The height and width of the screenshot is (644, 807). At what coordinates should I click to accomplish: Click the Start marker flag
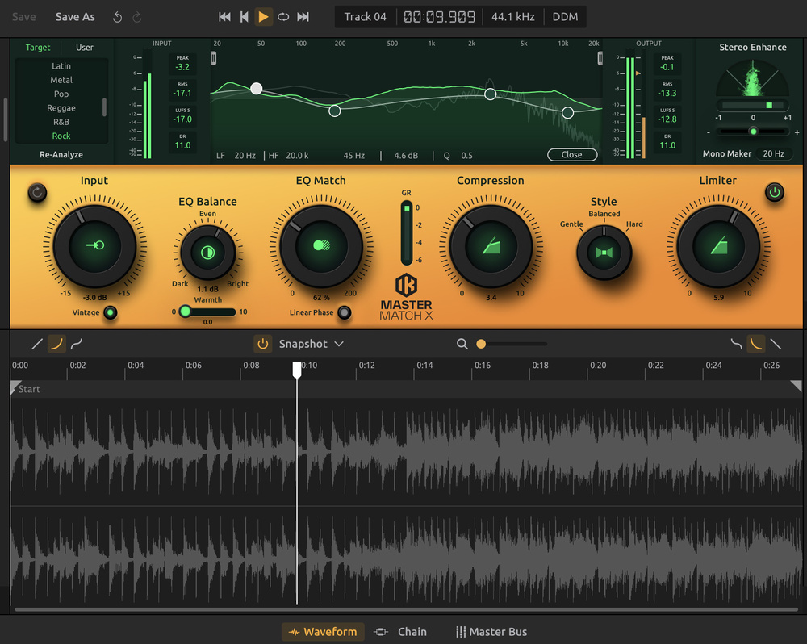[x=16, y=387]
